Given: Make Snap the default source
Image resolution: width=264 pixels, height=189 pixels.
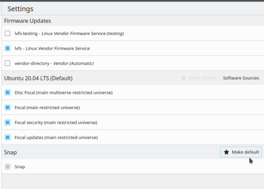Looking at the screenshot, I should pos(241,152).
